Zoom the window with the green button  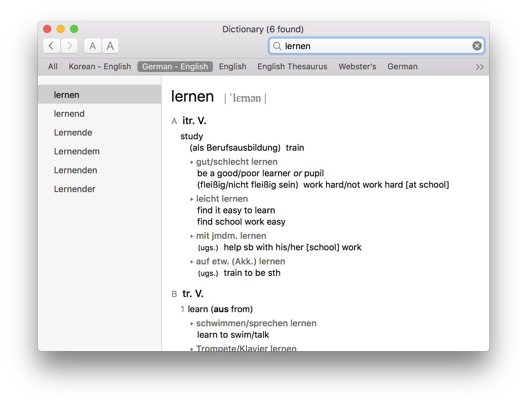pyautogui.click(x=74, y=29)
